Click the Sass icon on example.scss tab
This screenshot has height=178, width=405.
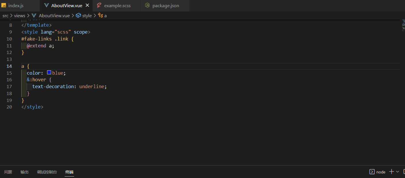[x=99, y=5]
